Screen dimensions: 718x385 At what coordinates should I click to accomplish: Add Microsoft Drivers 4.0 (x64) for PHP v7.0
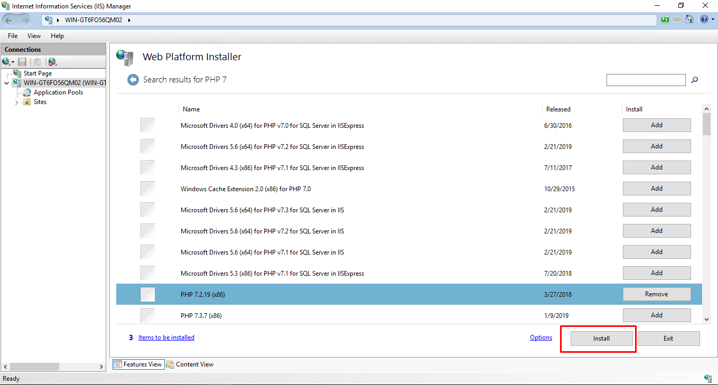pos(657,125)
